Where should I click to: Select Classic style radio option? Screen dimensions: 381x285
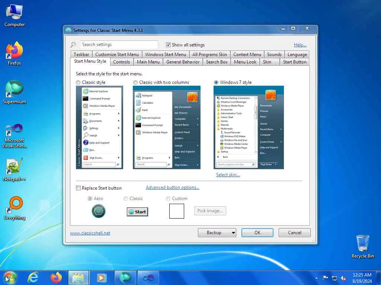[78, 82]
